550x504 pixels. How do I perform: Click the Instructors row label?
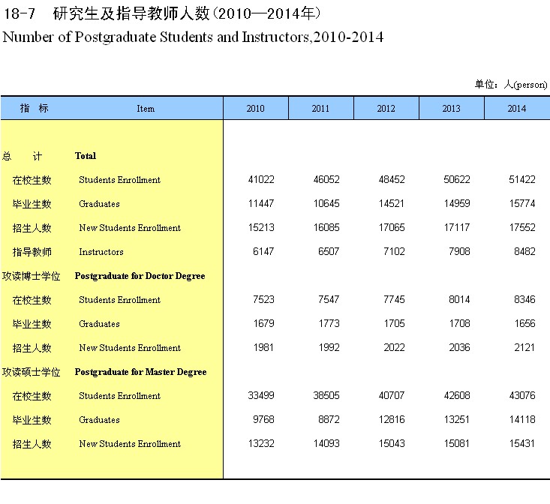click(x=101, y=252)
